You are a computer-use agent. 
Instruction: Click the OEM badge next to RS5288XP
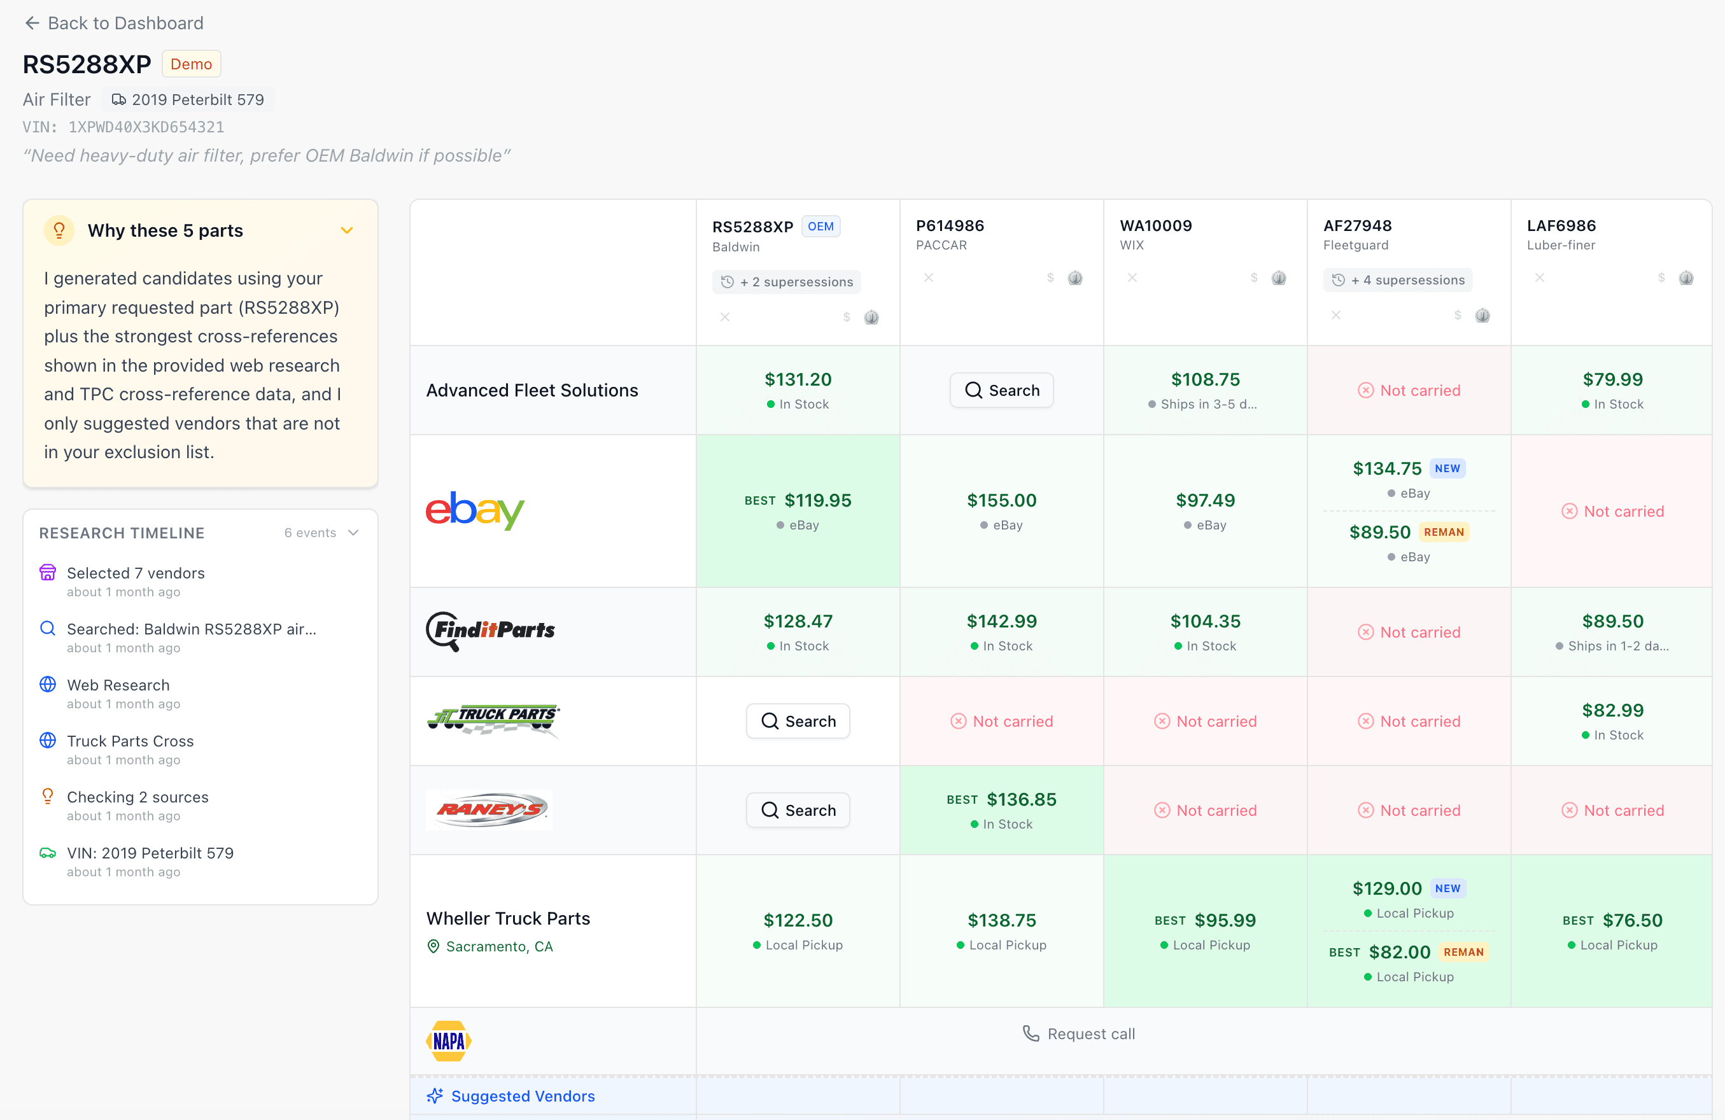tap(820, 226)
